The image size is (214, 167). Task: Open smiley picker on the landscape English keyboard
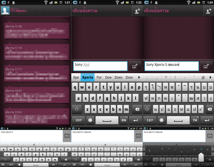[x=19, y=165]
